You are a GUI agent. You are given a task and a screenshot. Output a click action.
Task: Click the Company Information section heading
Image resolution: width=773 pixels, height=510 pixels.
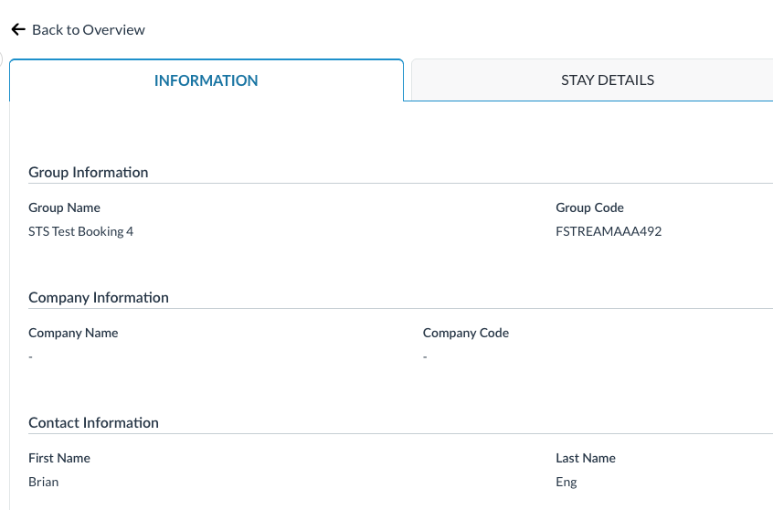click(99, 297)
